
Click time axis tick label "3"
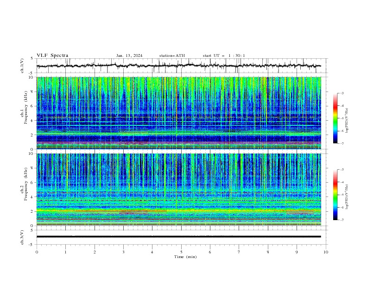[123, 252]
